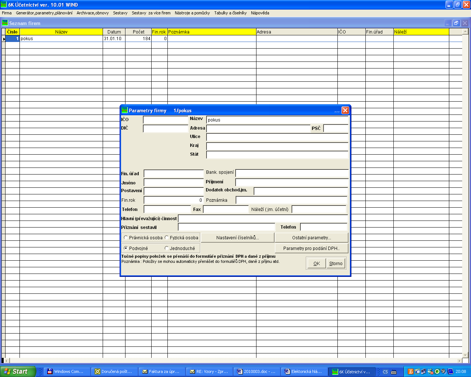Click the Kraj input field
This screenshot has height=377, width=471.
pyautogui.click(x=277, y=146)
